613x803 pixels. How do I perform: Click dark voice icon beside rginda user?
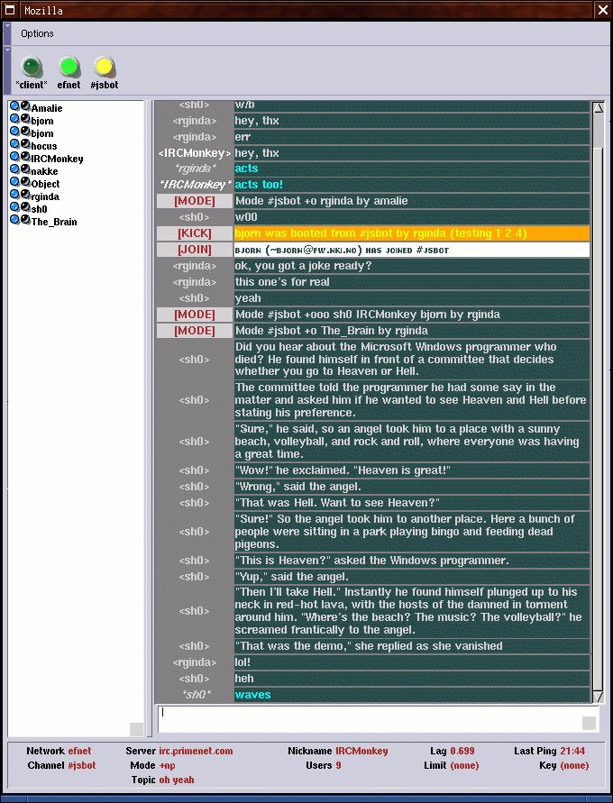(25, 194)
